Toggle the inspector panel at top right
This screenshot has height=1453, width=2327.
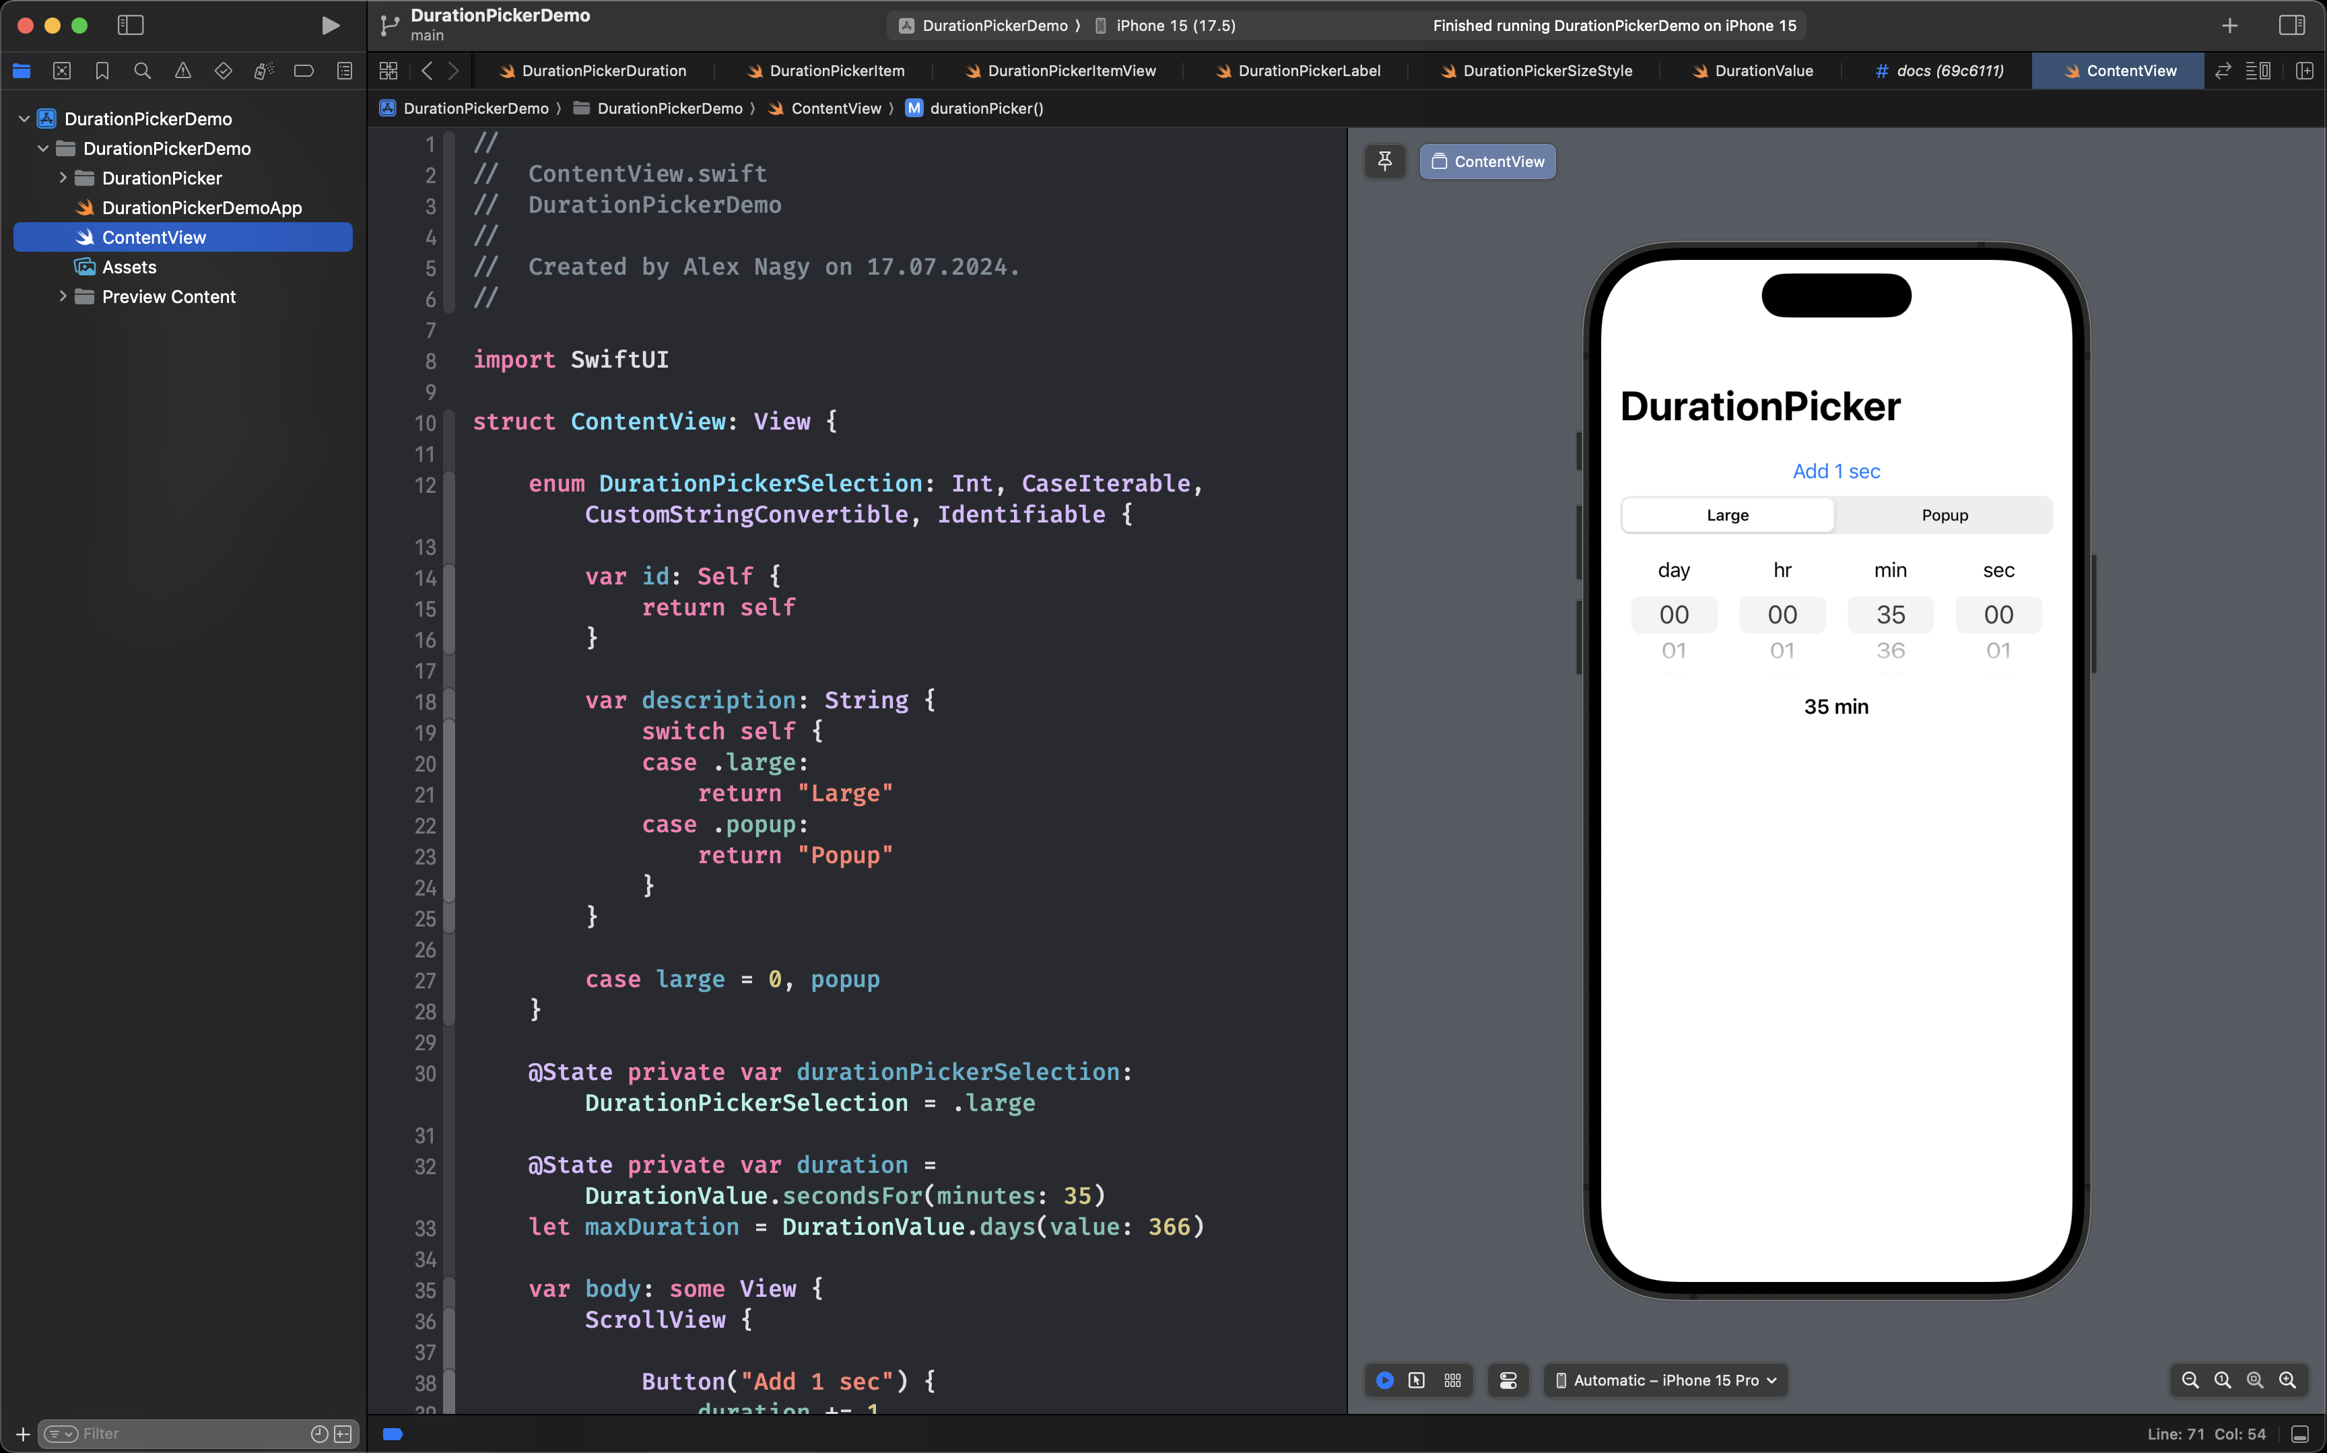coord(2291,26)
